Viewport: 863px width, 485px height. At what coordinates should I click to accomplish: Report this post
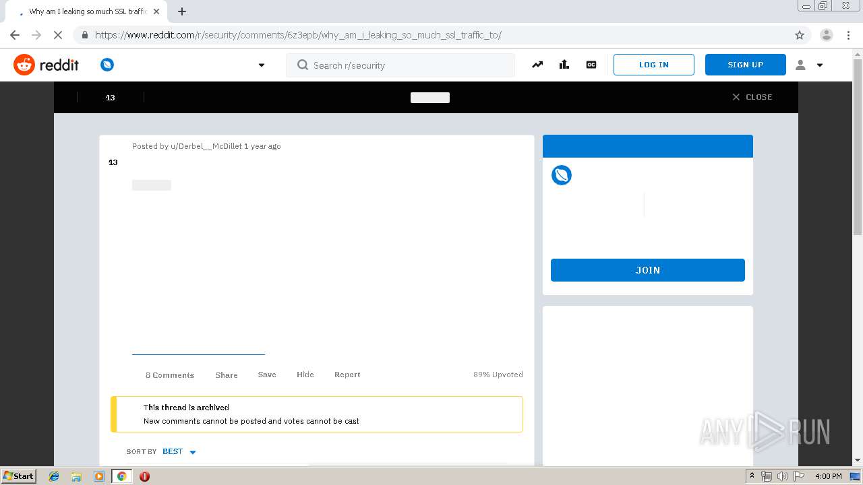[x=347, y=375]
